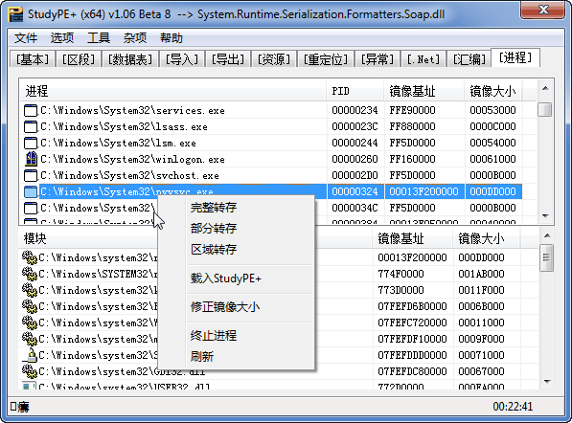The image size is (572, 423).
Task: Switch to the [数据表] tab
Action: point(130,59)
